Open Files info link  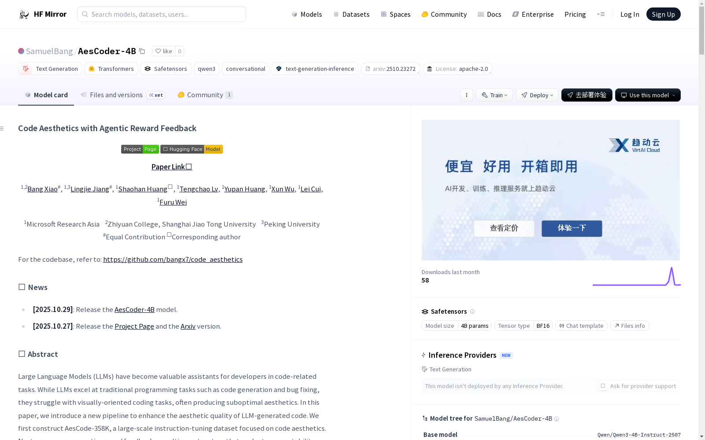(x=629, y=326)
